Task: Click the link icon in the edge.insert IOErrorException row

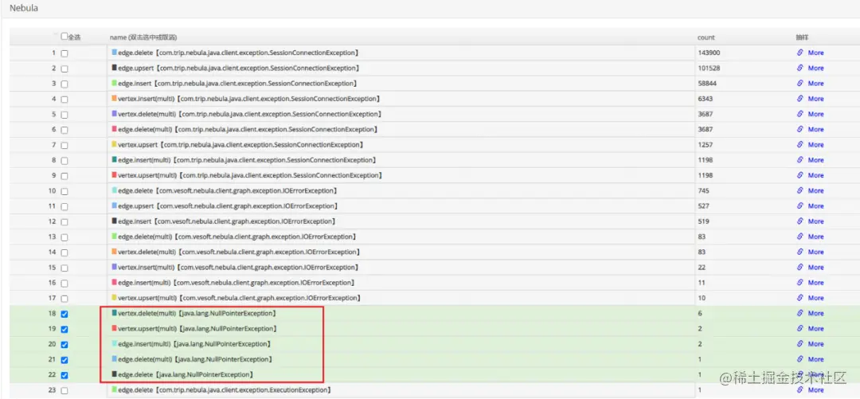Action: click(799, 221)
